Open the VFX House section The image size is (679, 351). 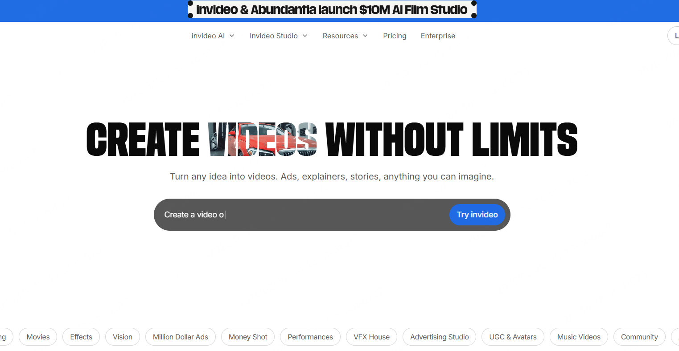(371, 337)
